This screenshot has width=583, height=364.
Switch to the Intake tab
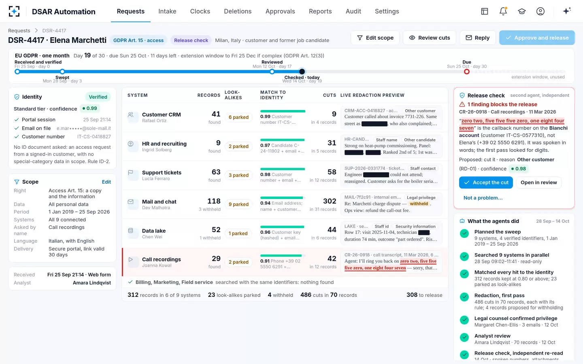pyautogui.click(x=167, y=11)
